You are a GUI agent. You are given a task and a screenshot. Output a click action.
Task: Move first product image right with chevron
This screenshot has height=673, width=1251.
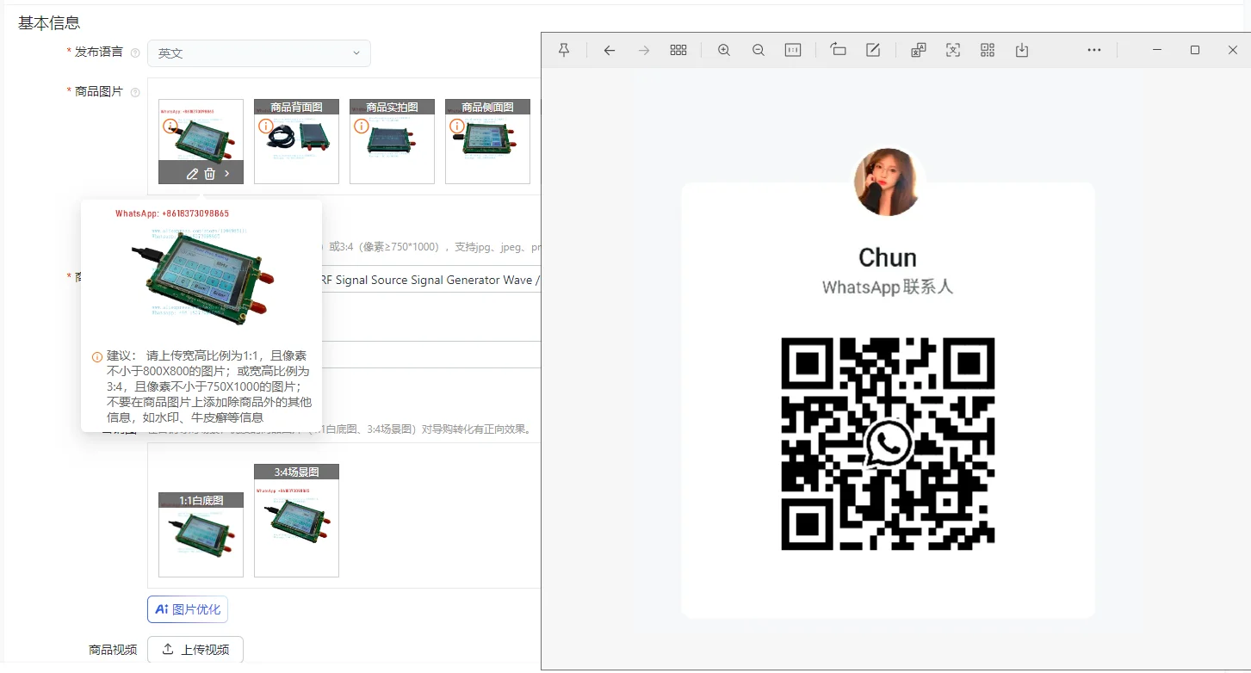226,174
